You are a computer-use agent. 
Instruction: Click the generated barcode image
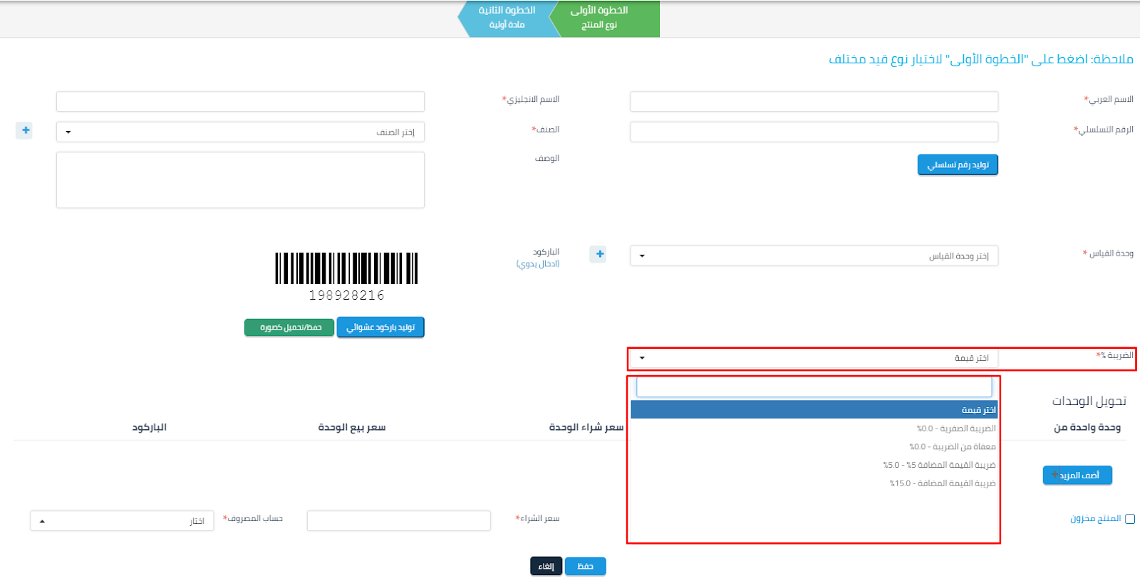(x=346, y=269)
